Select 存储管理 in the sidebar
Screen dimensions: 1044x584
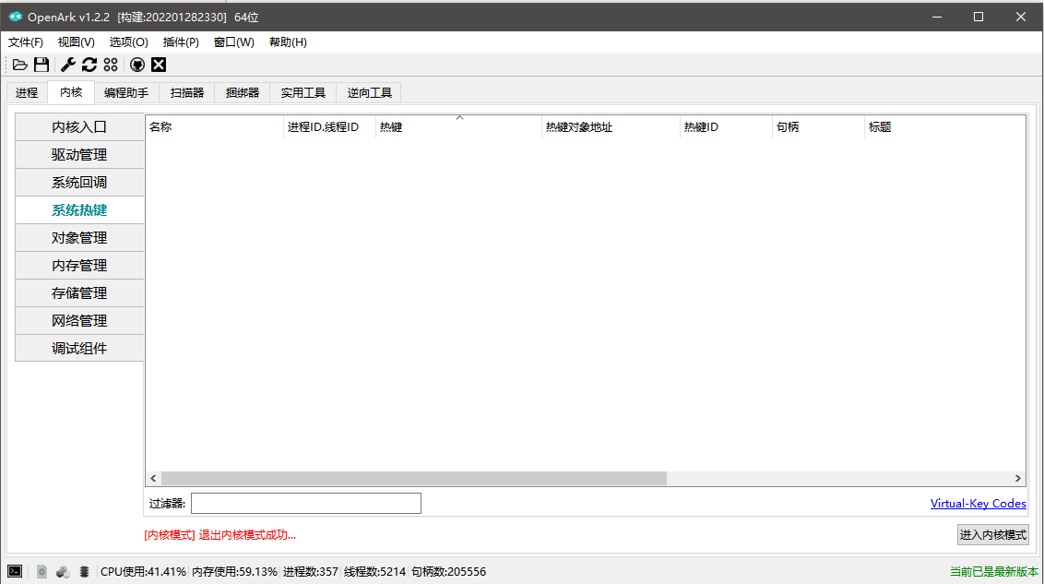coord(79,293)
